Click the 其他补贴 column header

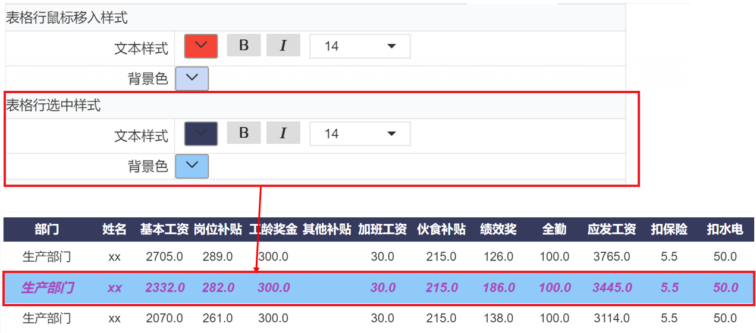(327, 229)
